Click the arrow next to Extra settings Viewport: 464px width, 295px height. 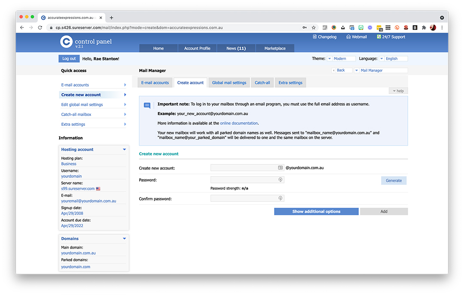pos(125,124)
